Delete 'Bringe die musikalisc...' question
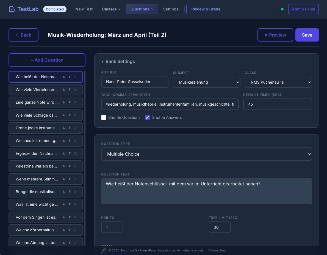The image size is (327, 255). point(76,192)
